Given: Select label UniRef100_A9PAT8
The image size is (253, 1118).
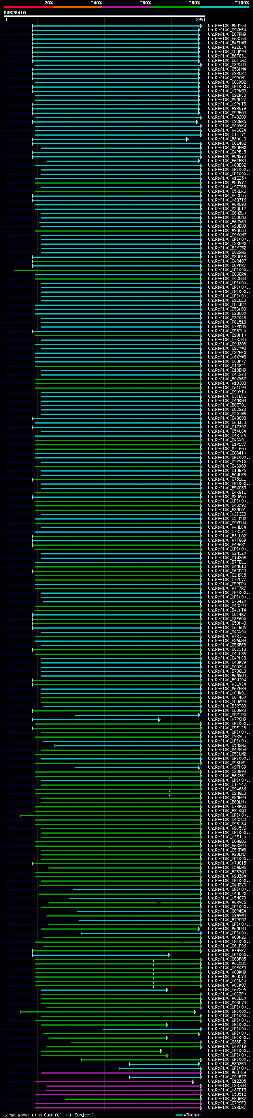Looking at the screenshot, I should [227, 104].
